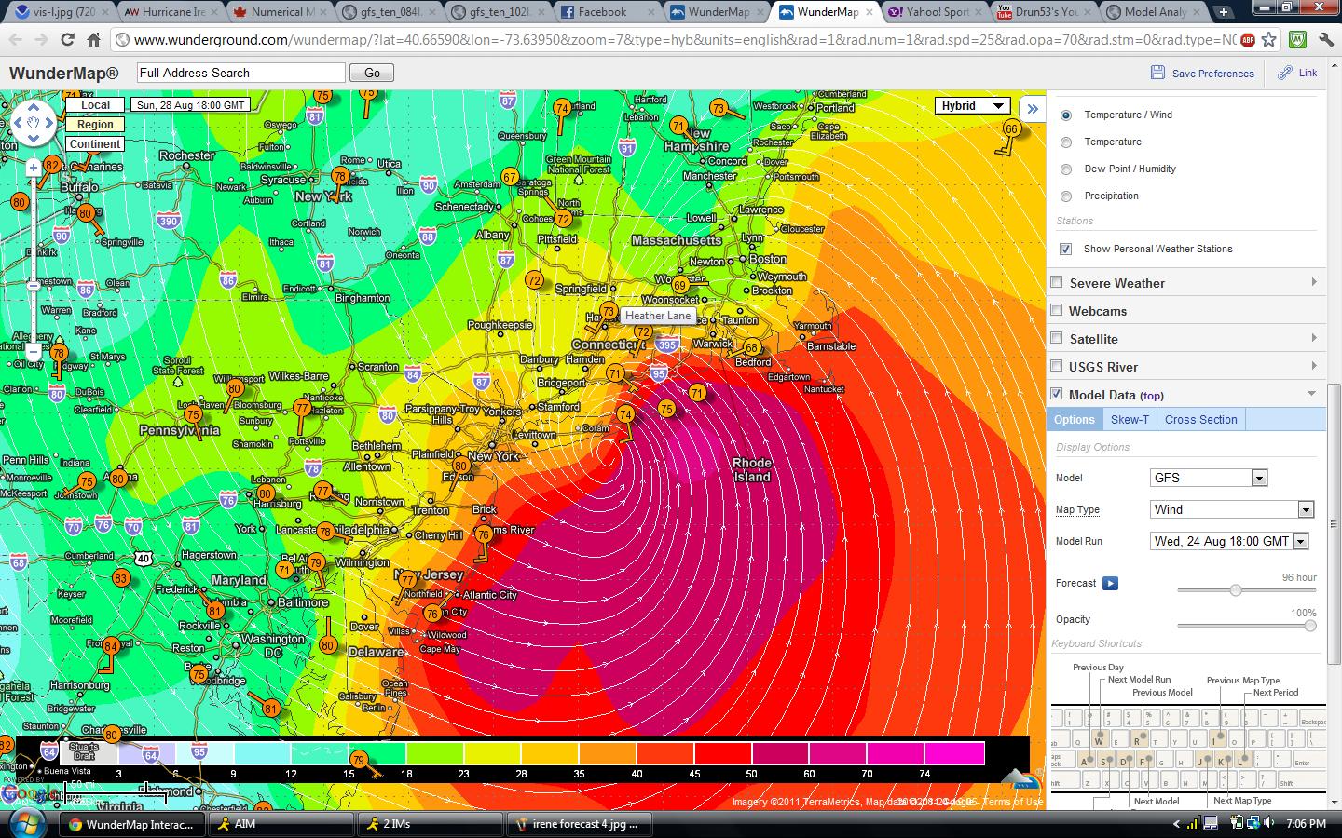Open the Chrome wrench menu
The width and height of the screenshot is (1342, 838).
coord(1326,40)
